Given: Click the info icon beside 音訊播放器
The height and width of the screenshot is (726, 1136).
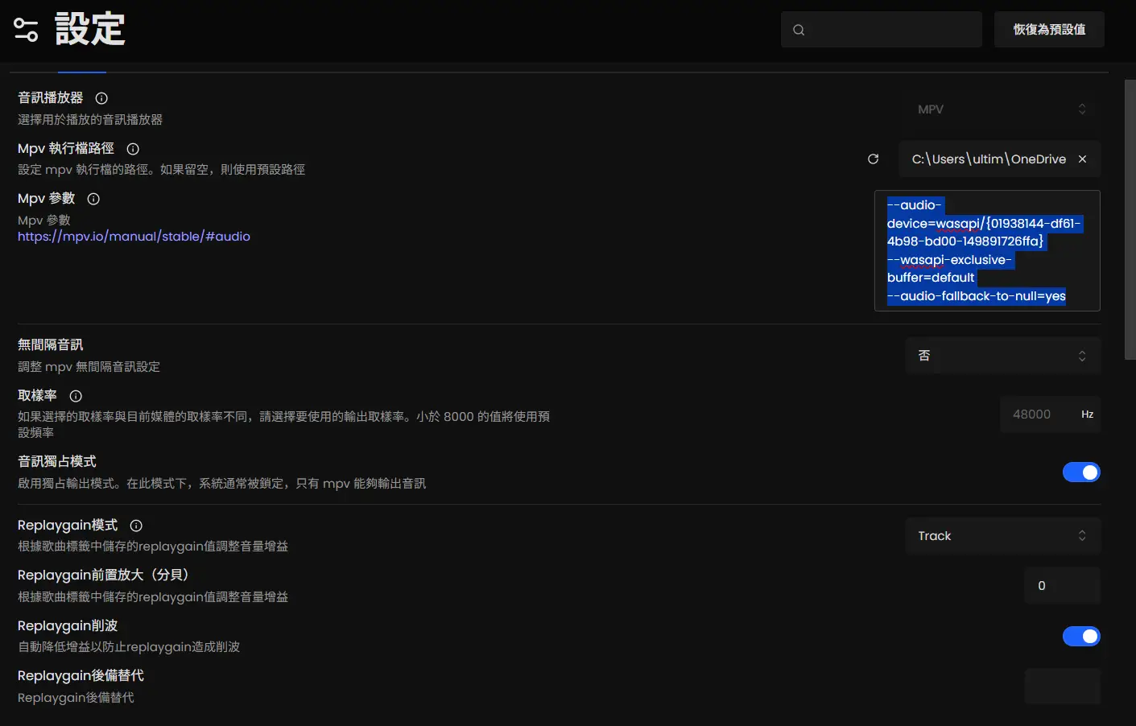Looking at the screenshot, I should pyautogui.click(x=101, y=98).
